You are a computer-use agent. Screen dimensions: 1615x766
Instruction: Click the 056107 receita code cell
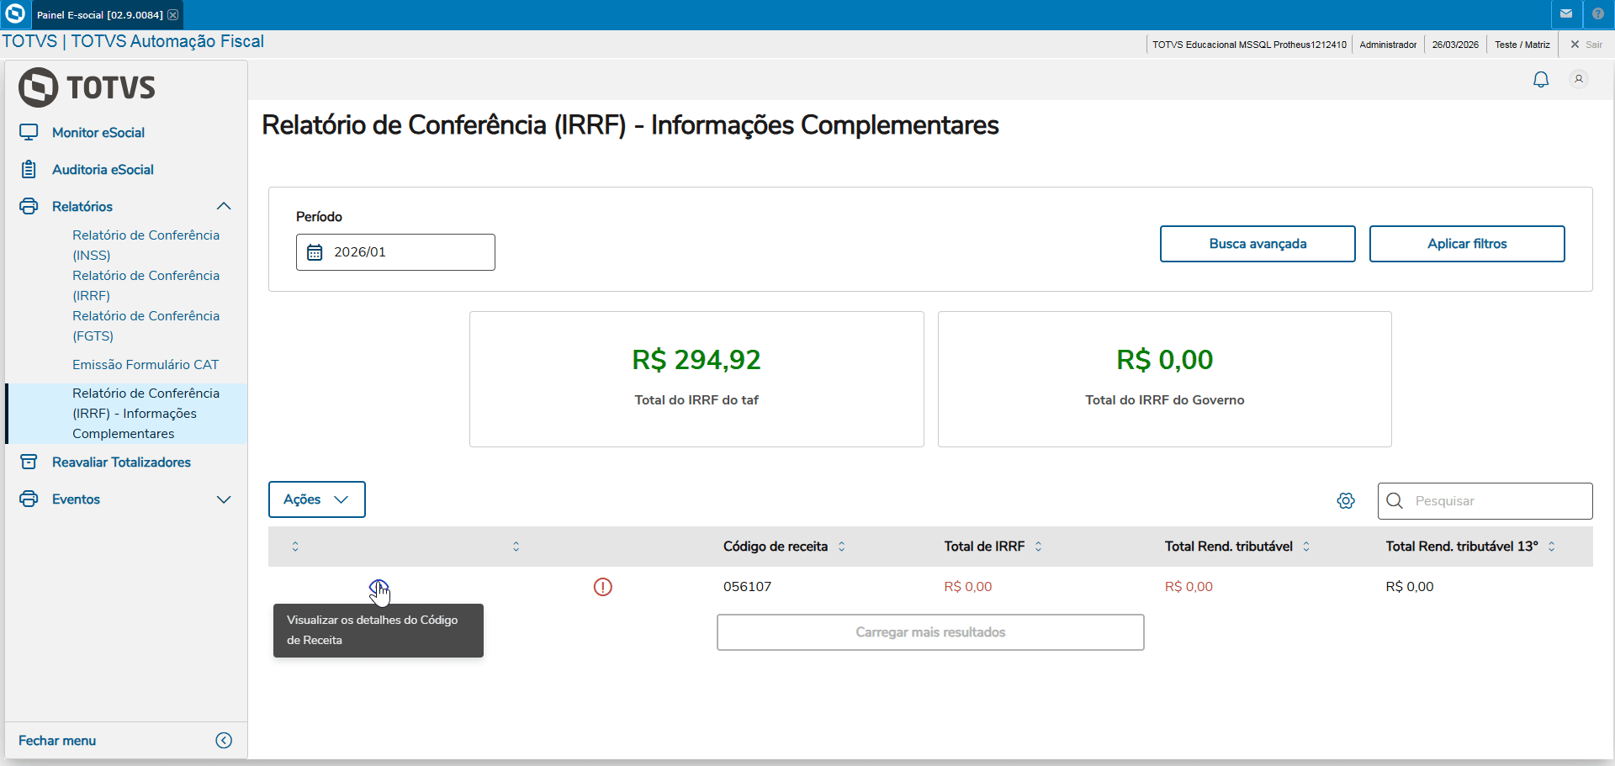[x=747, y=587]
